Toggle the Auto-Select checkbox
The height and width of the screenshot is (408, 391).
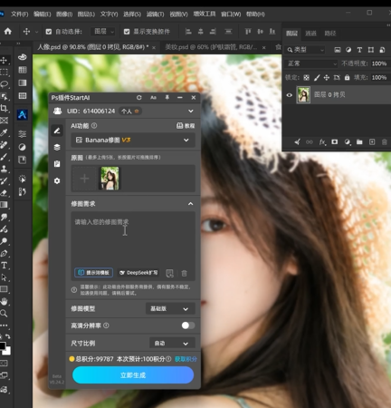49,32
